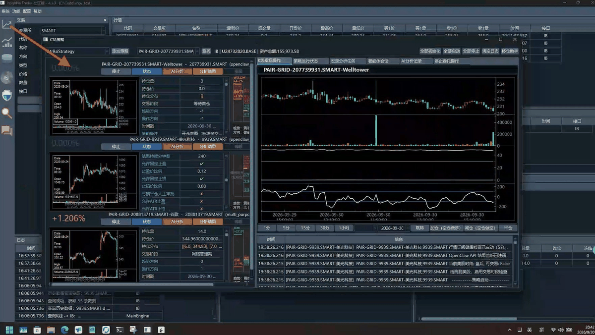This screenshot has height=335, width=595.
Task: Launch Microsoft Edge from the taskbar
Action: pyautogui.click(x=64, y=330)
